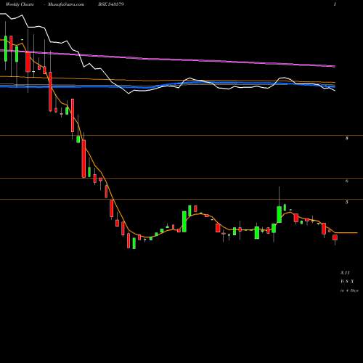This screenshot has width=363, height=363.
Task: Click the price axis label '6'
Action: coord(347,181)
